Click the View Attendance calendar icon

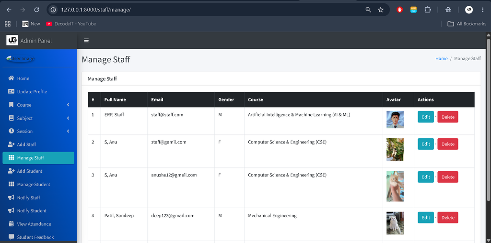12,224
